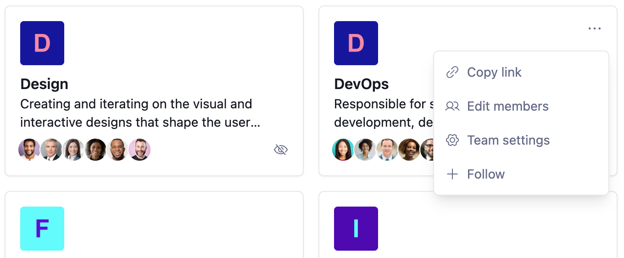The image size is (624, 258).
Task: Click the first member avatar on Design card
Action: tap(29, 150)
